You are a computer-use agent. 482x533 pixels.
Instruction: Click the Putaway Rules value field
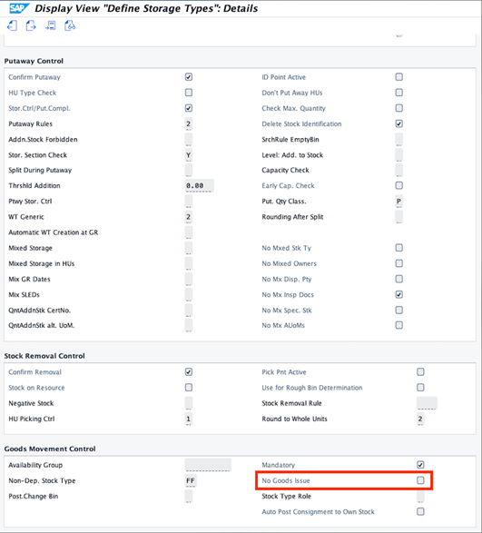tap(189, 123)
